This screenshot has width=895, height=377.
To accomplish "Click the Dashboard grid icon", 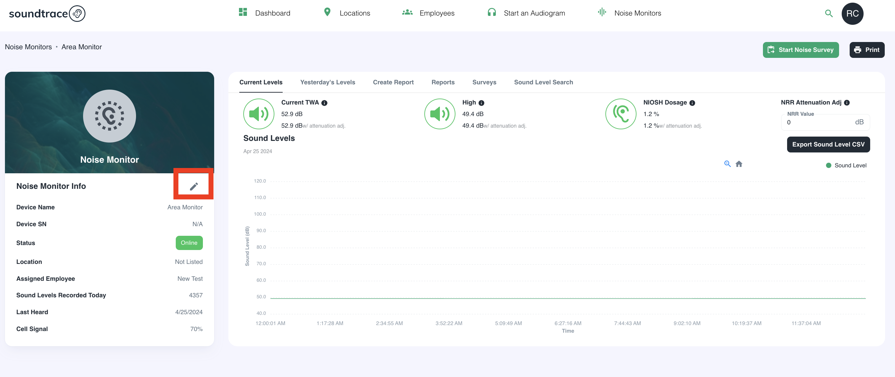I will tap(243, 12).
